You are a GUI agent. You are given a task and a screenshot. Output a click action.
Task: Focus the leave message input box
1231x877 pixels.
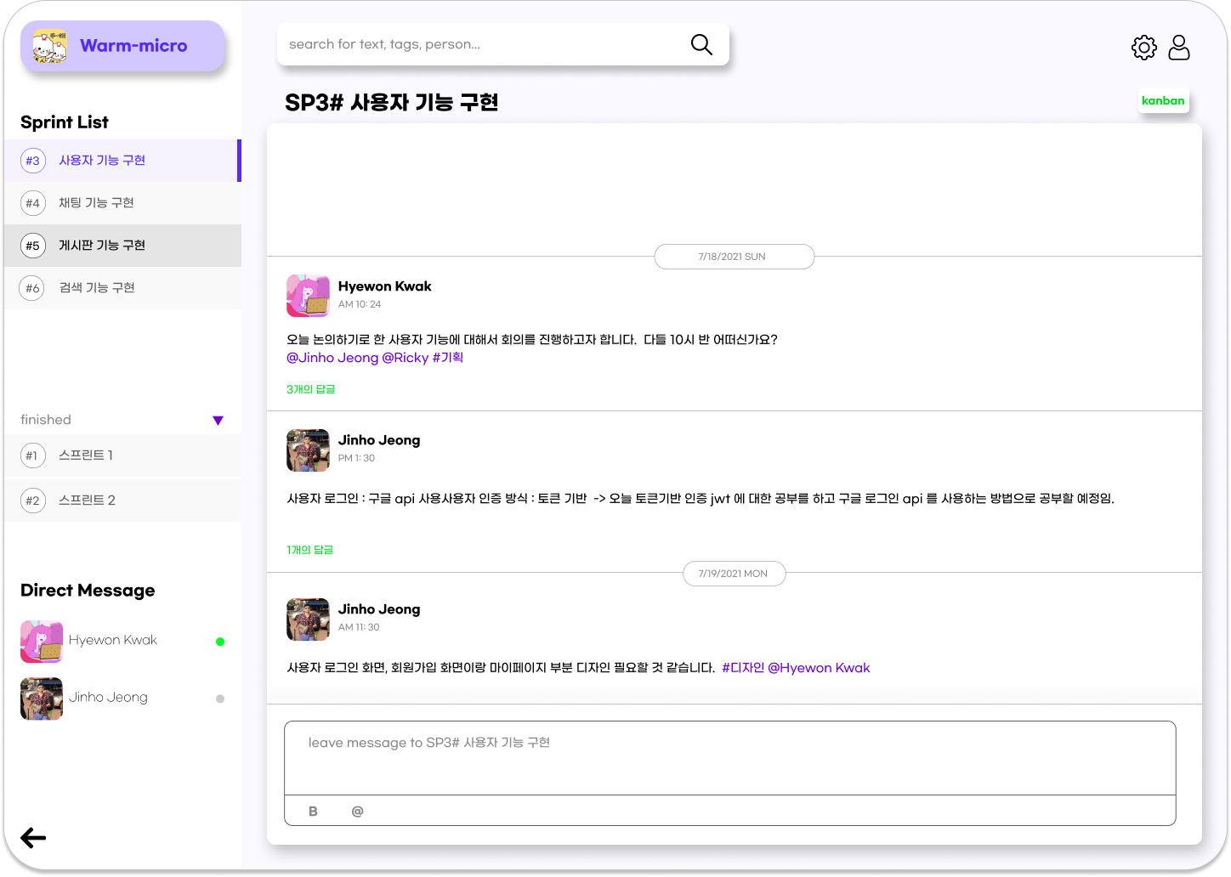(730, 758)
